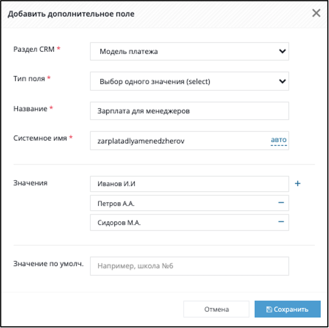Add another value with the plus icon
Viewport: 329px width, 328px height.
298,184
